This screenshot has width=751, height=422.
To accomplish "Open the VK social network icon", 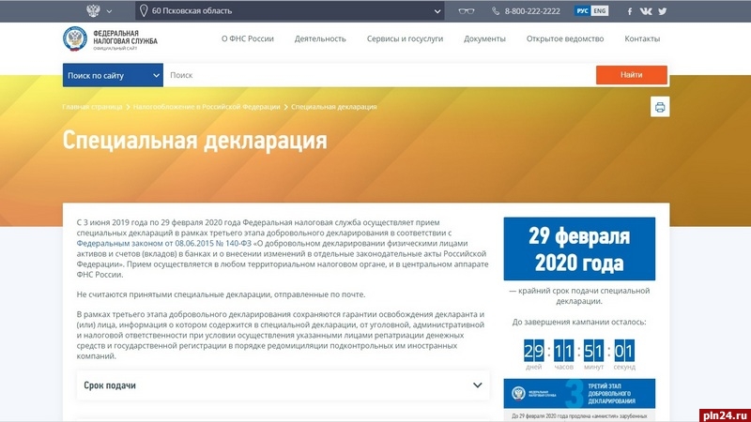I will [x=646, y=11].
